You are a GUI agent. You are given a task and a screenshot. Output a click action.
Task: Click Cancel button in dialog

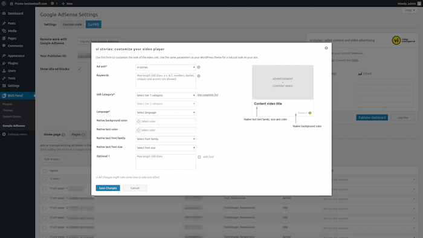coord(135,188)
